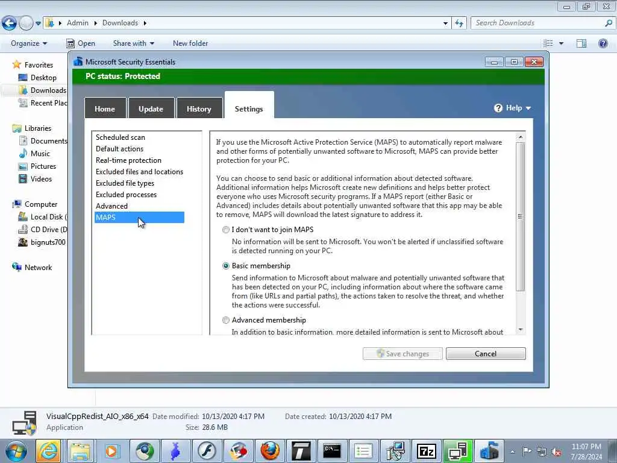Expand the view options dropdown arrow
Screen dimensions: 617x463
click(561, 43)
